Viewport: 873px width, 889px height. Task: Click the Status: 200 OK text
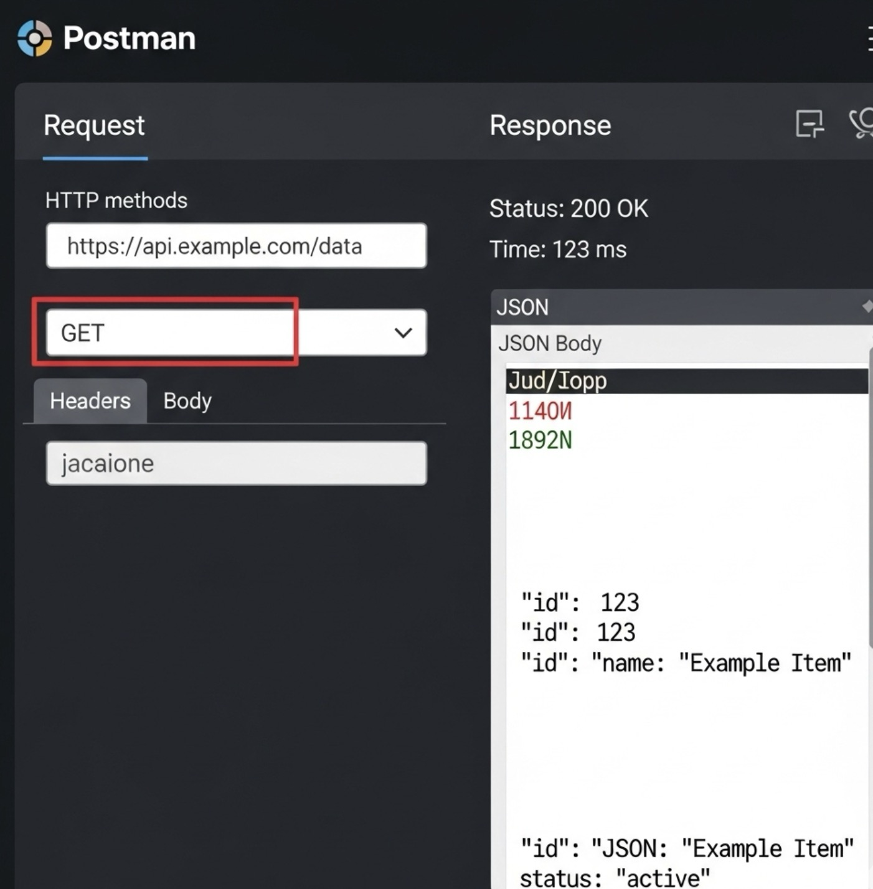pos(569,209)
